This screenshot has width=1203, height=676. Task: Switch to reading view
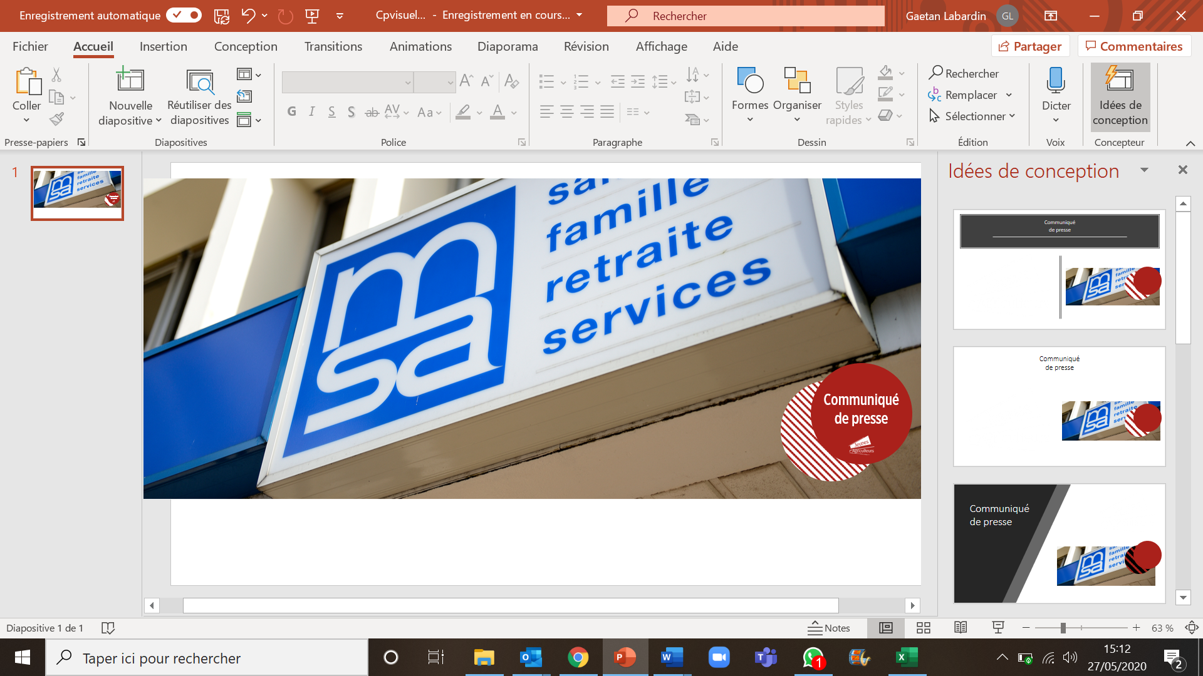click(961, 628)
